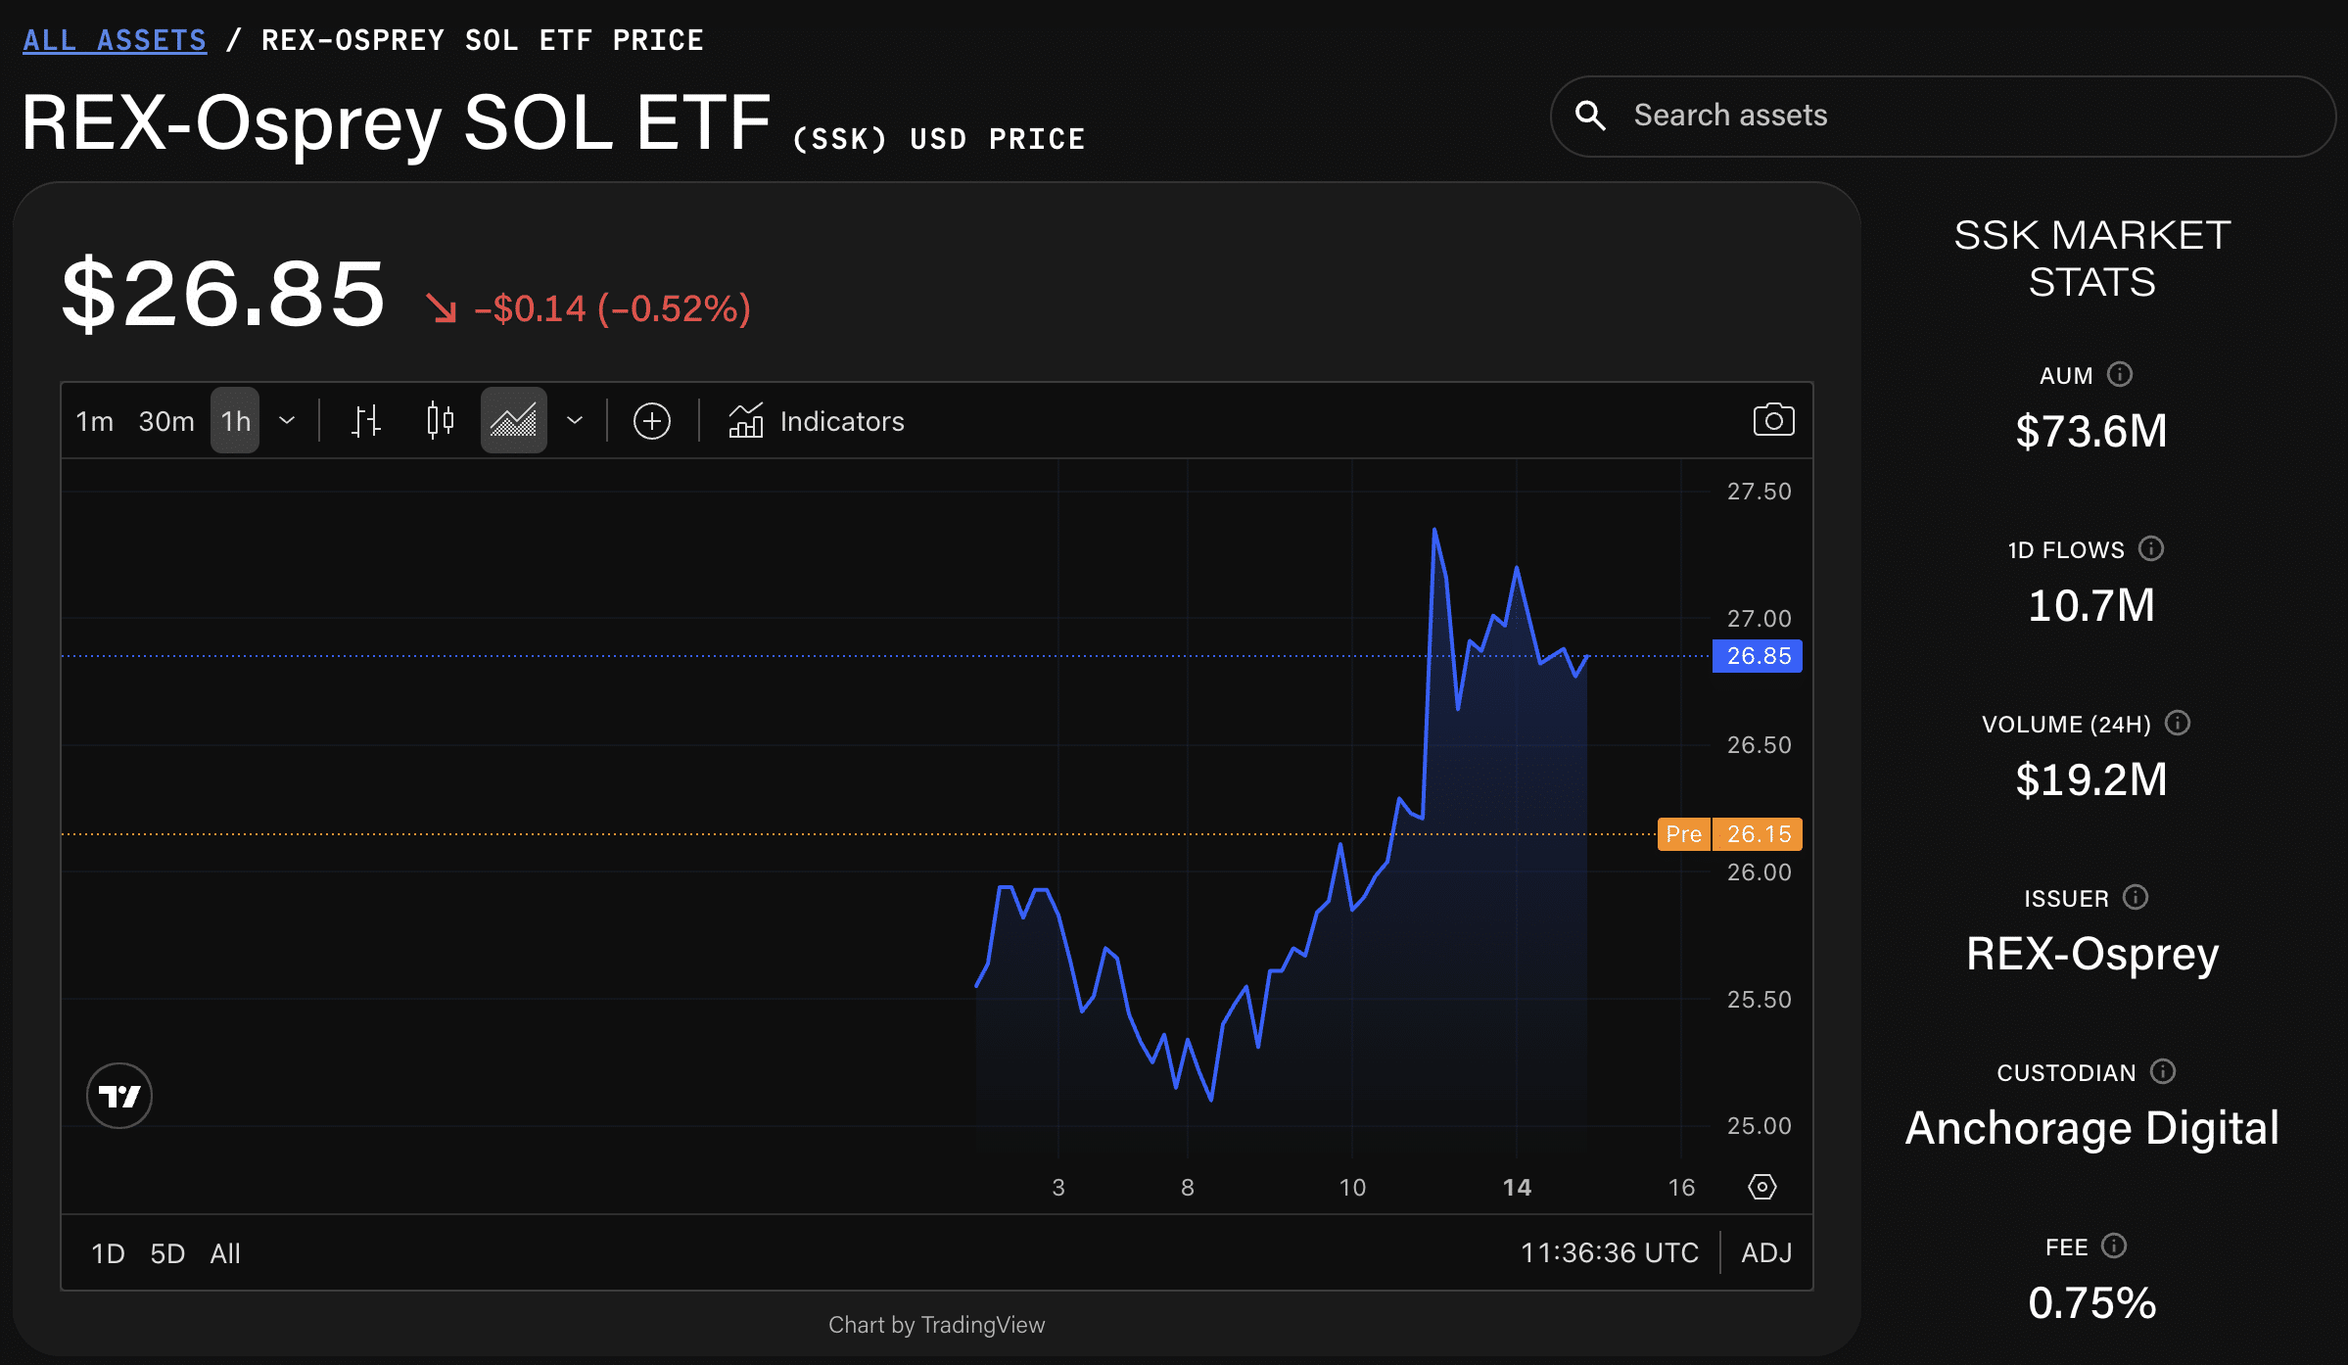Select the 1m chart interval
2348x1365 pixels.
(x=95, y=421)
